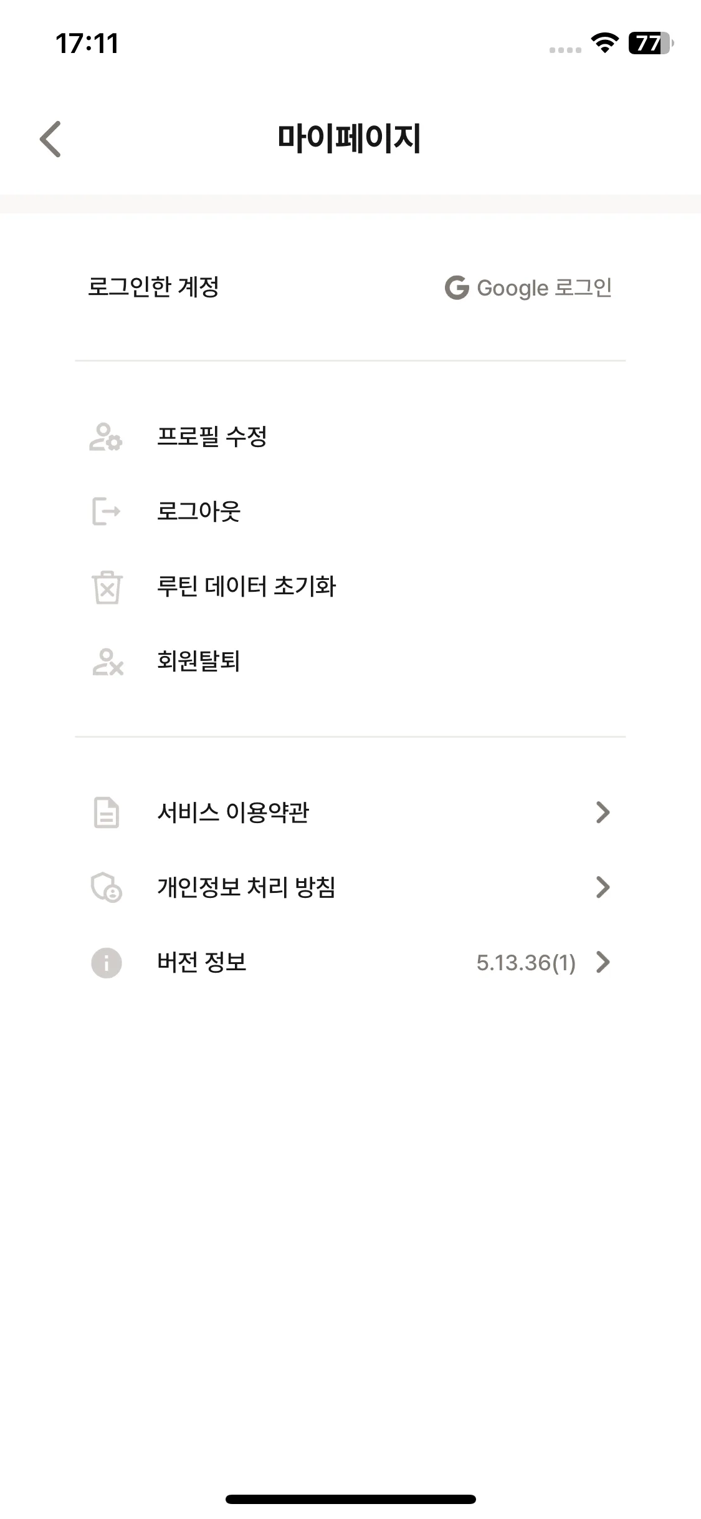Tap the trash icon for routine data reset
Image resolution: width=701 pixels, height=1519 pixels.
coord(107,587)
